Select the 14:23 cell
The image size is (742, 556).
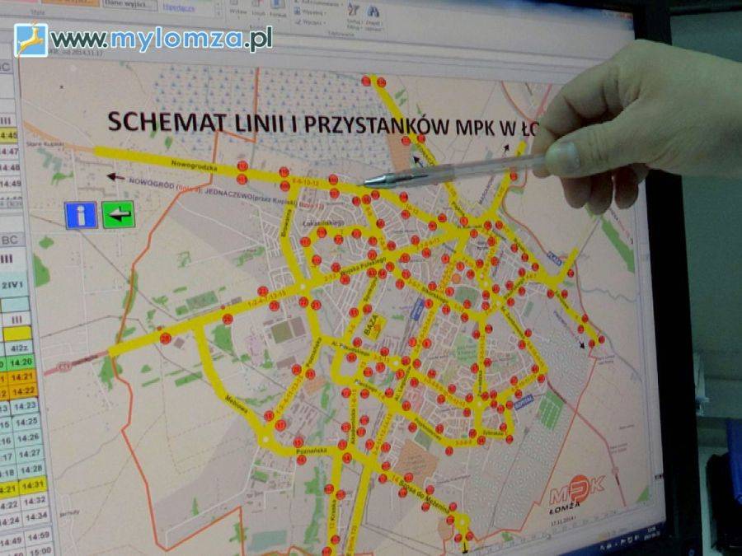(x=25, y=406)
